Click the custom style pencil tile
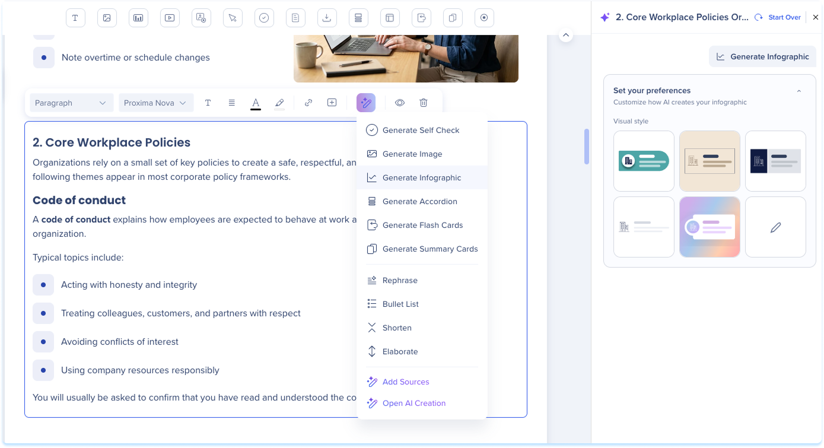The image size is (824, 448). (x=775, y=227)
